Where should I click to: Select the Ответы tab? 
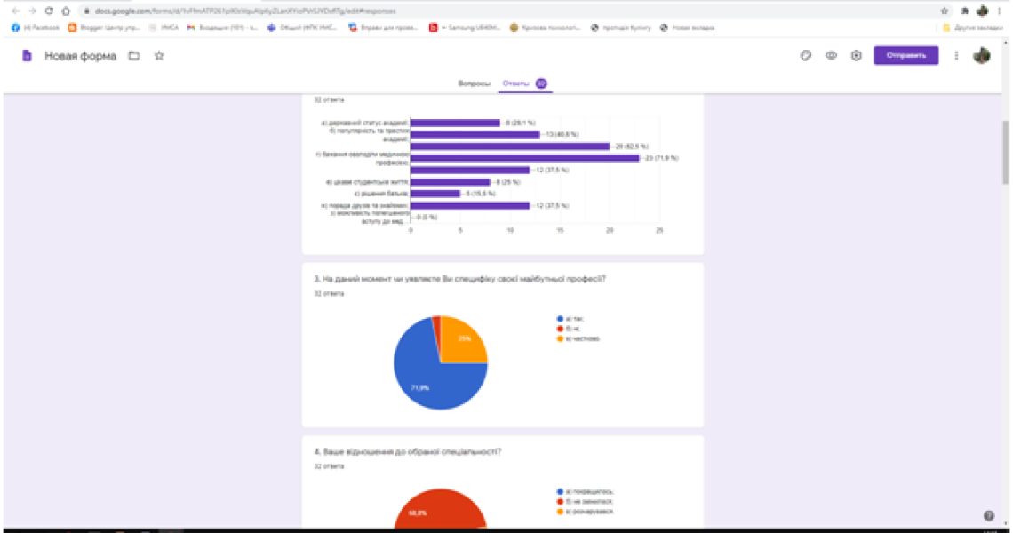point(524,84)
